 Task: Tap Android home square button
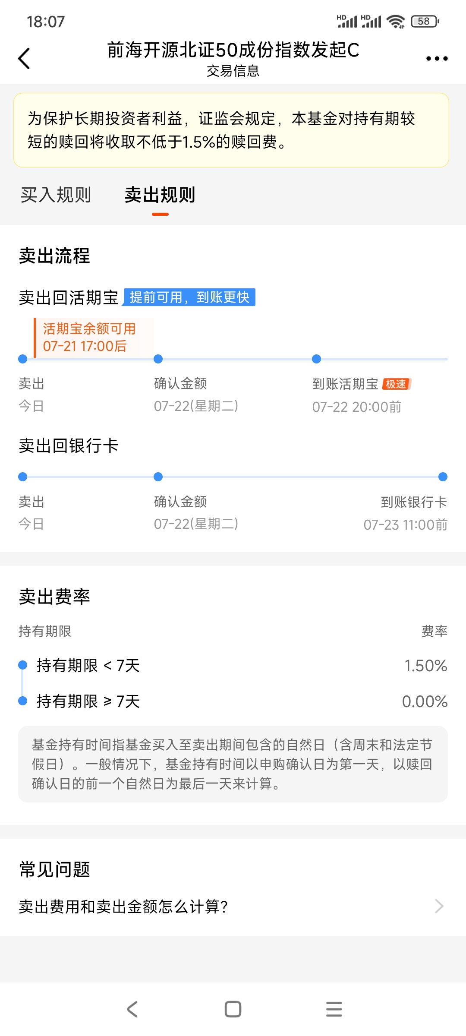pyautogui.click(x=233, y=1009)
